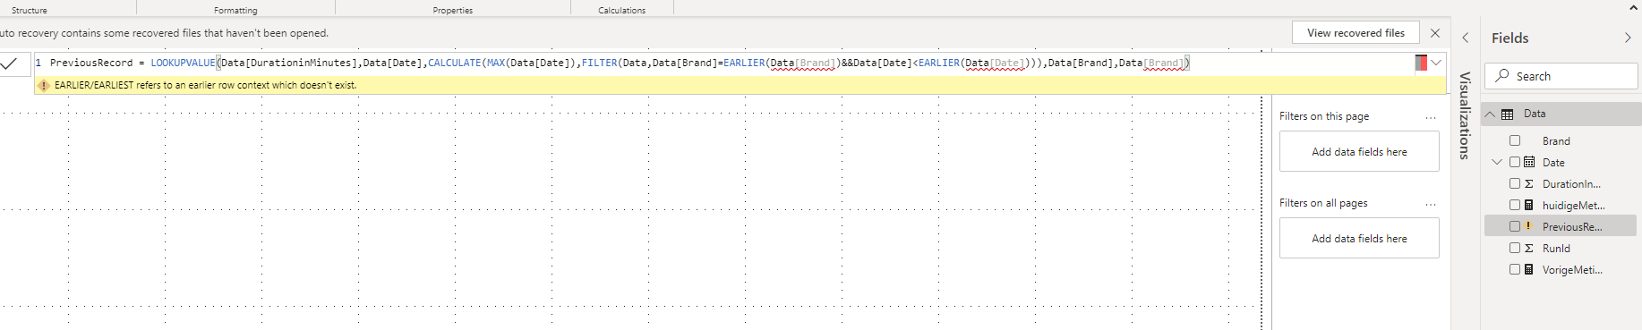Expand the Visualizations pane with left chevron

coord(1466,38)
